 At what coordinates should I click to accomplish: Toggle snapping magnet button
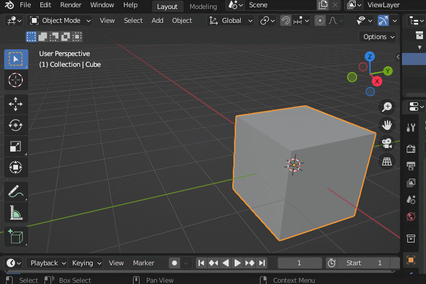pos(286,20)
